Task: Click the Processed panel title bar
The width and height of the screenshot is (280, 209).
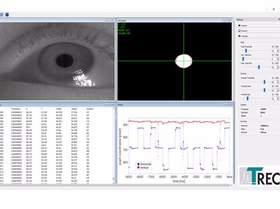Action: coord(174,20)
